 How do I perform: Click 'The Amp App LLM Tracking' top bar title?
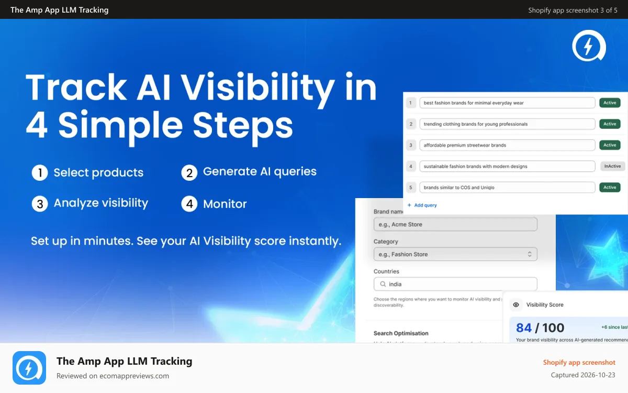tap(59, 10)
